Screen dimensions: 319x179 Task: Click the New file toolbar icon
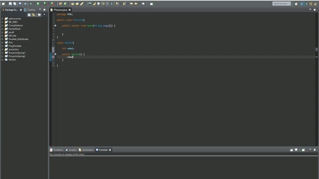[3, 3]
